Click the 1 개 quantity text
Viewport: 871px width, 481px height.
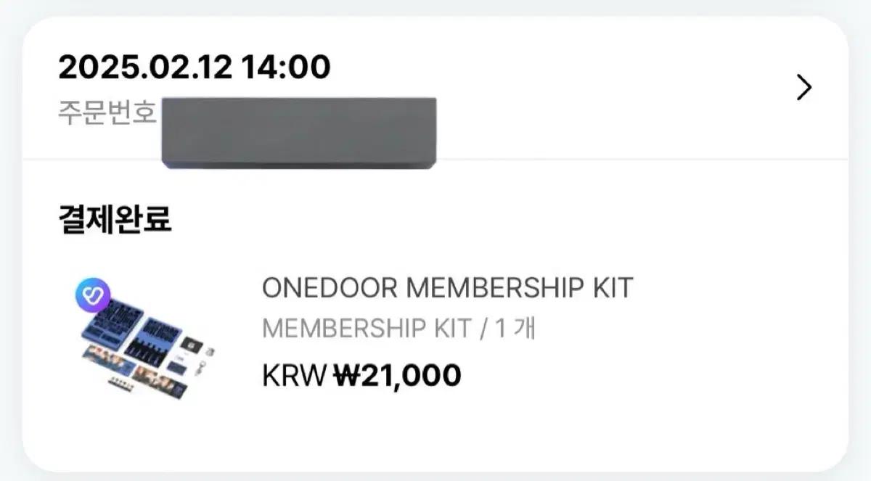coord(515,329)
